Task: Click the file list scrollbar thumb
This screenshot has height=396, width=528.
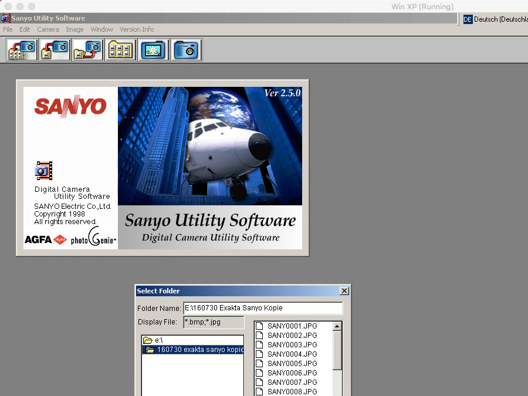Action: [337, 350]
